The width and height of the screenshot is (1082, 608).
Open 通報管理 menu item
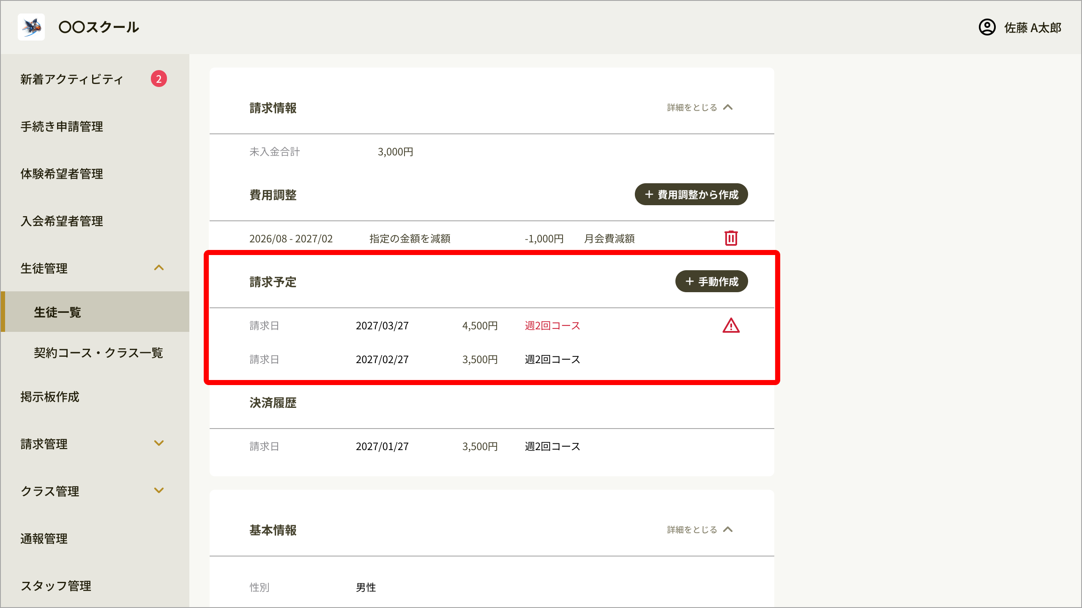[x=44, y=538]
